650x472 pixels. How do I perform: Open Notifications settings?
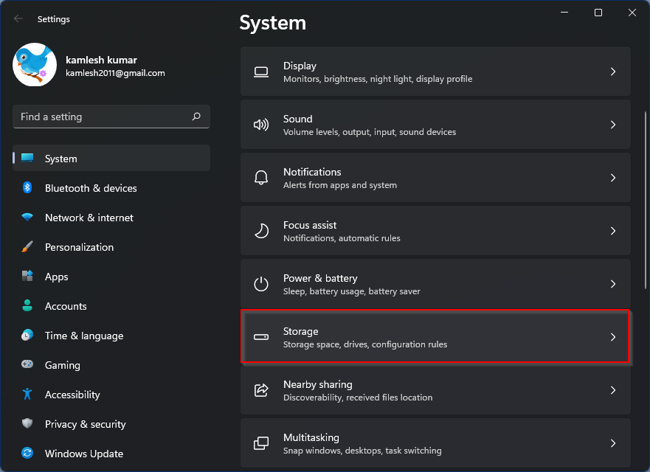(435, 178)
